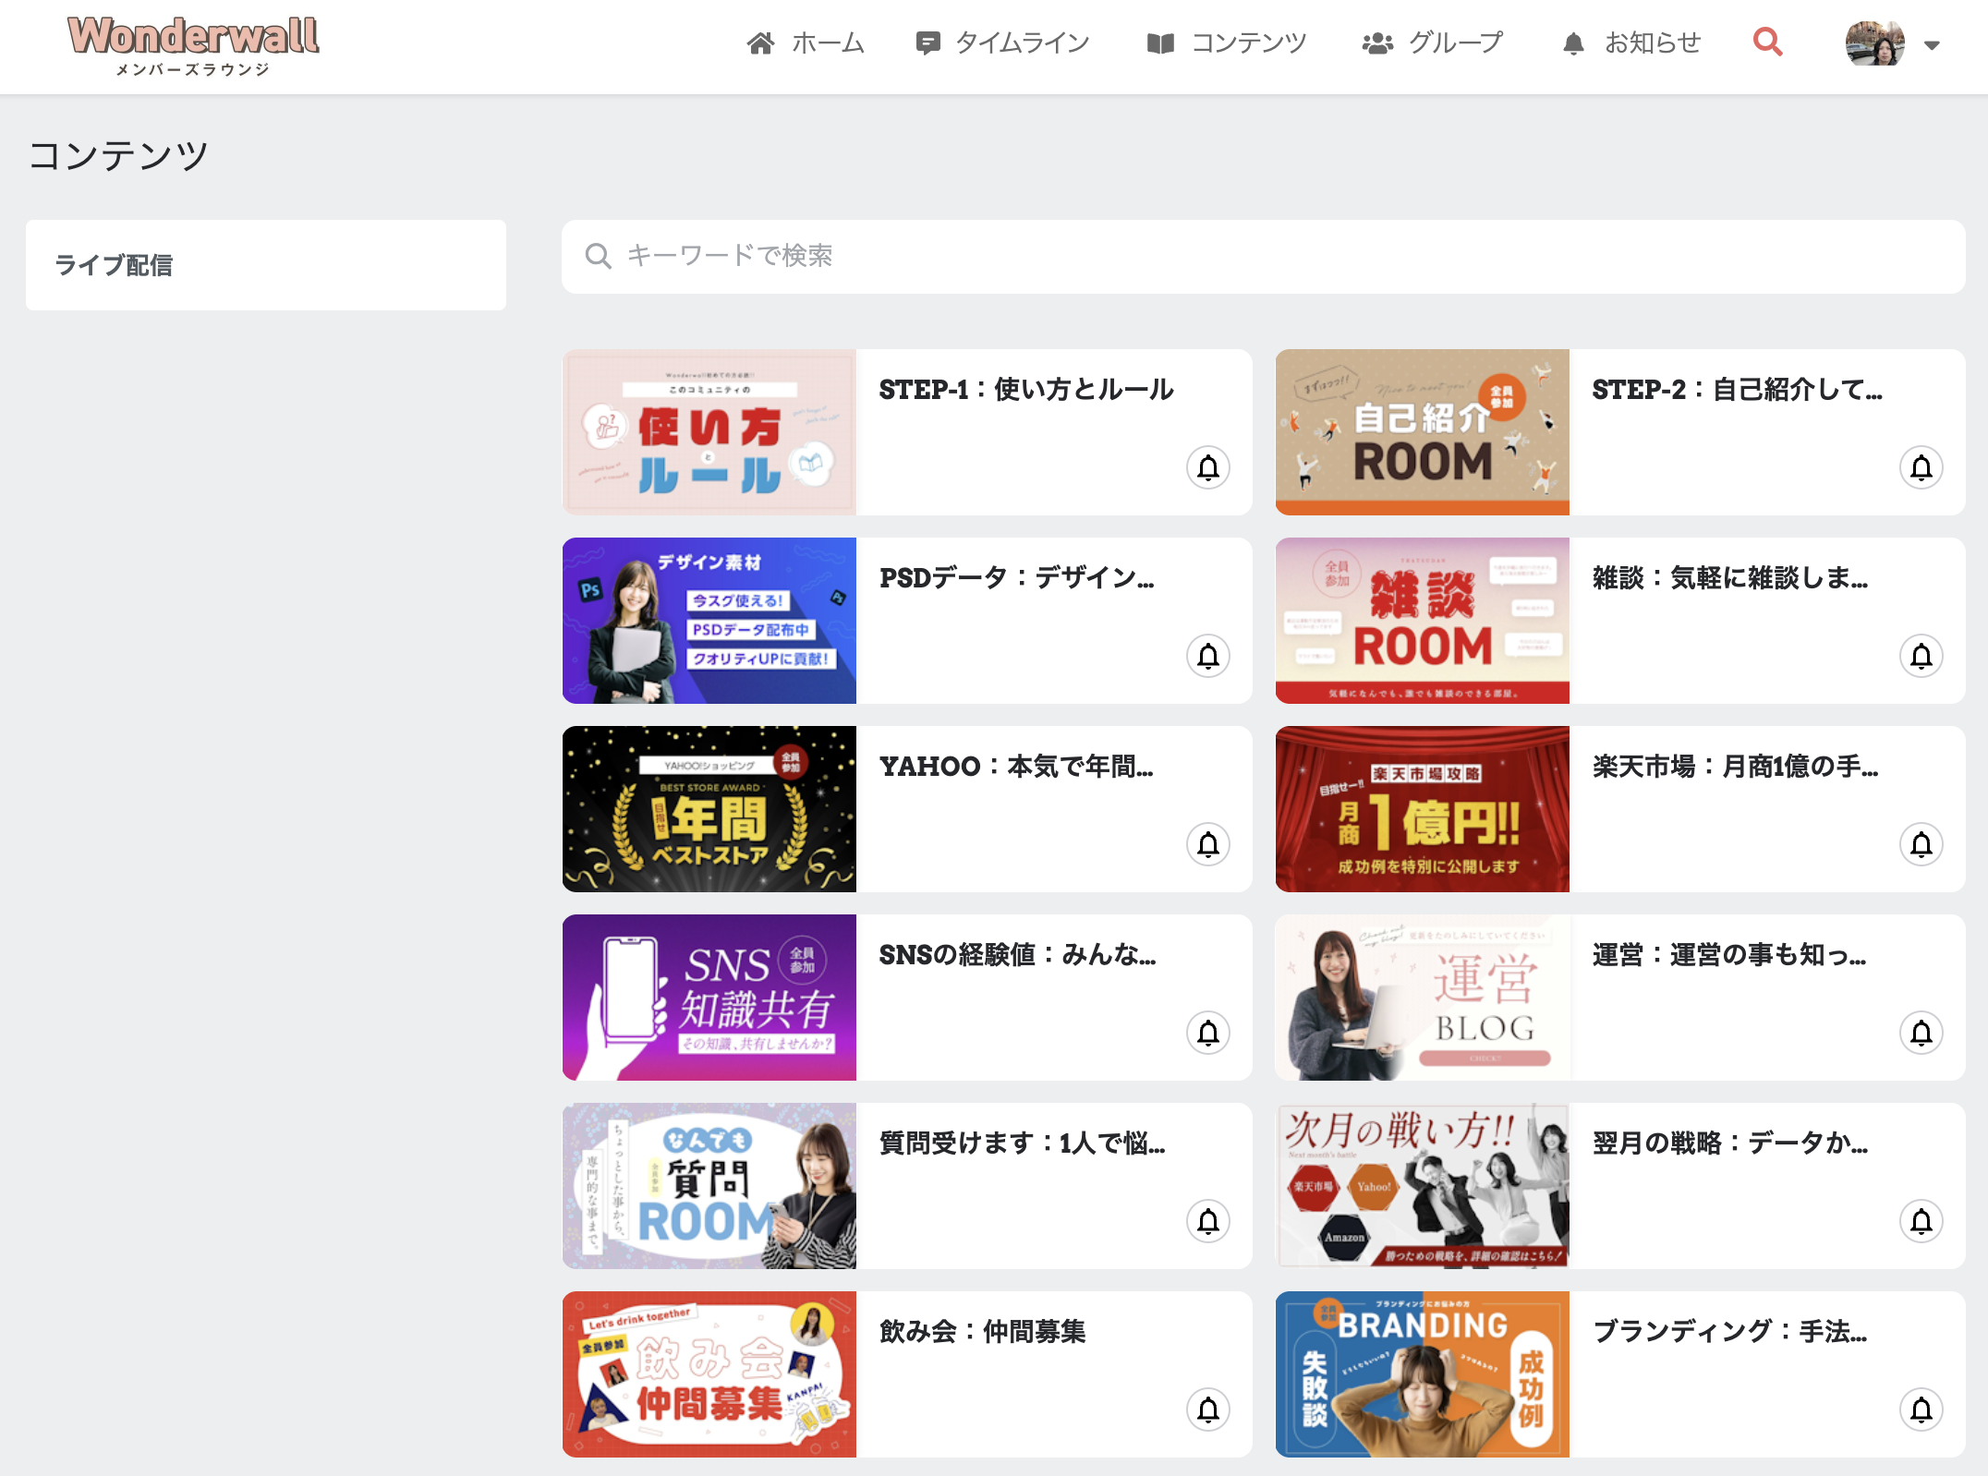Open the ホーム menu item
1988x1476 pixels.
point(806,43)
